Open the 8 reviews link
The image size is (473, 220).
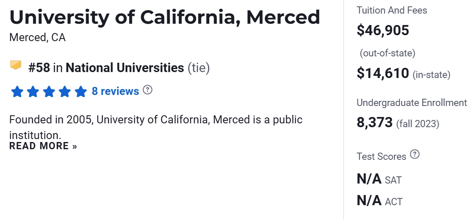coord(115,91)
